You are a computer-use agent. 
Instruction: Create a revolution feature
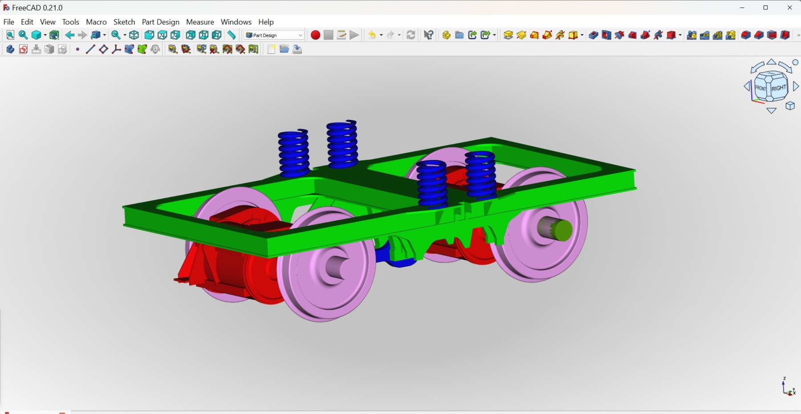click(x=522, y=35)
